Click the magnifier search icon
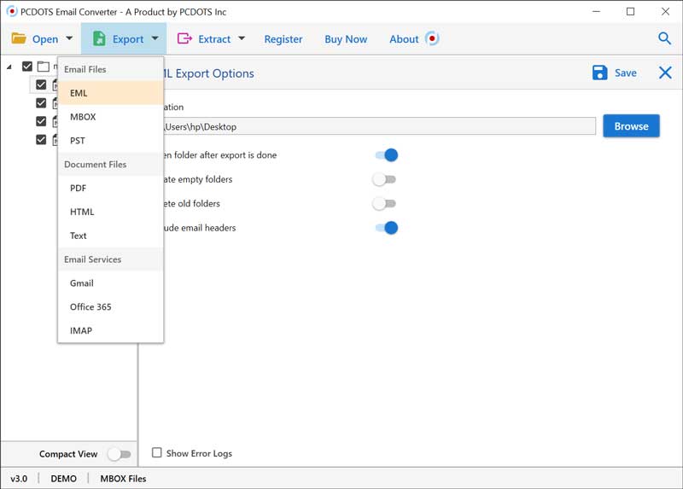Image resolution: width=683 pixels, height=489 pixels. [x=664, y=38]
